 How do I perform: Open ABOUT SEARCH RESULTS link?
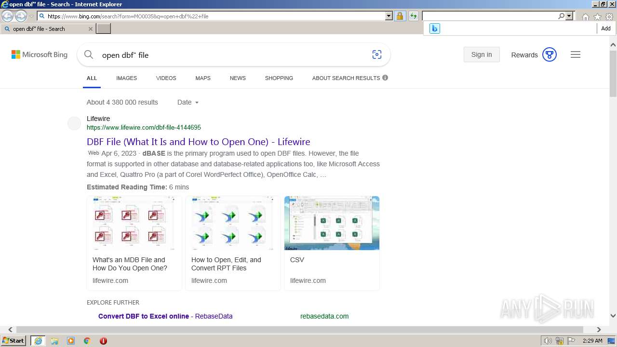(346, 78)
